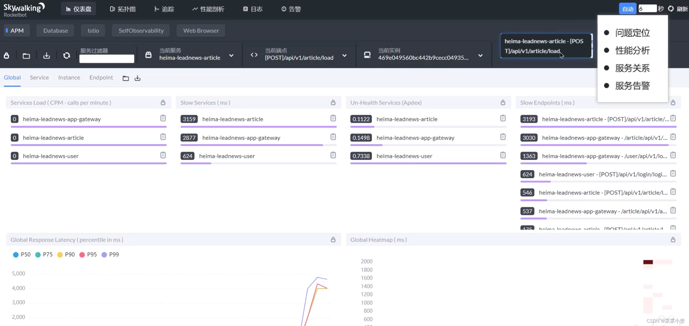Viewport: 689px width, 326px height.
Task: Copy the 3030 slow endpoint entry
Action: pyautogui.click(x=673, y=137)
